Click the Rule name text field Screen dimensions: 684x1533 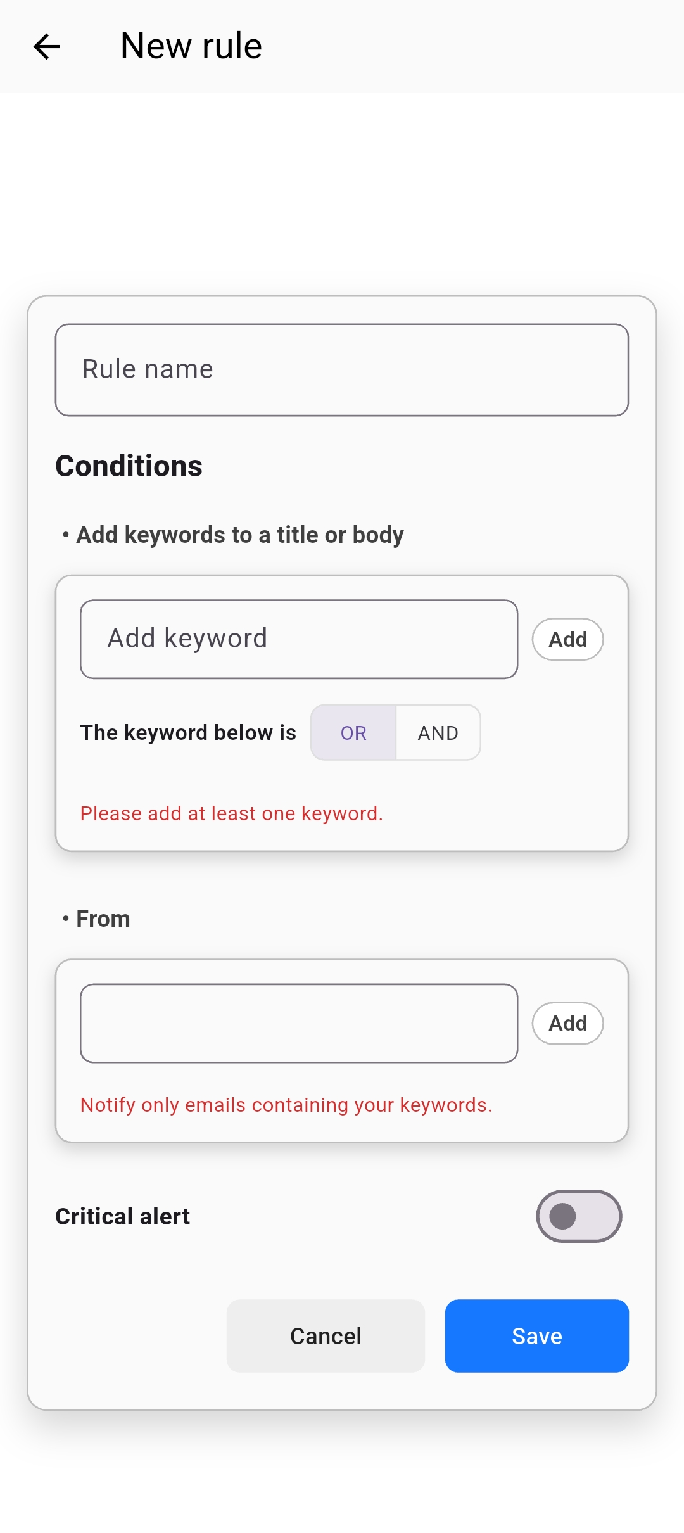click(342, 370)
